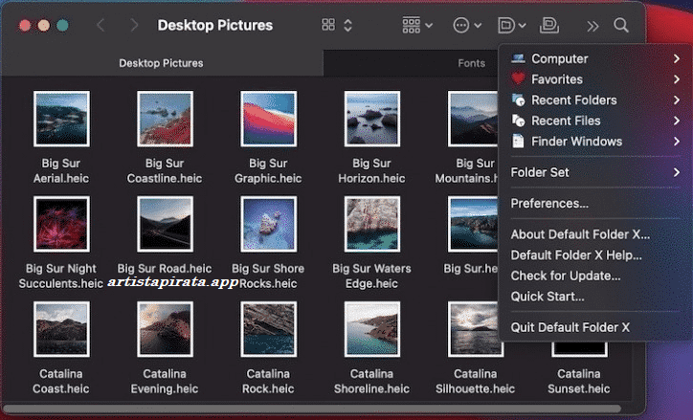Click the red heart Favorites icon

tap(518, 79)
